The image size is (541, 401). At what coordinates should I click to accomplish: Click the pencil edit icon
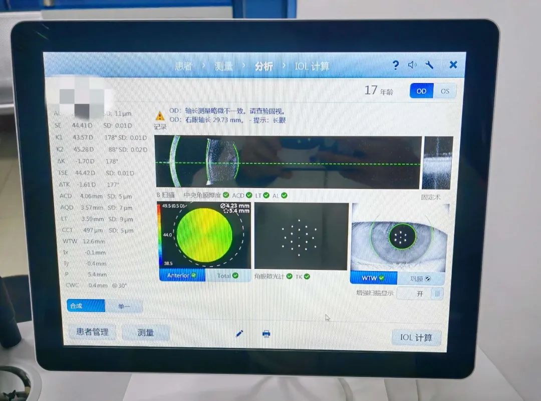[x=239, y=333]
